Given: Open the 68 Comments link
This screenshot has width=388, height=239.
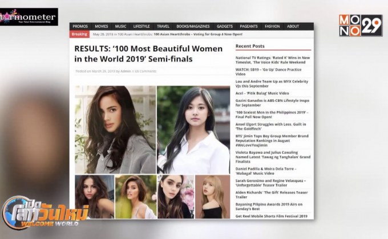Looking at the screenshot, I should [x=145, y=71].
